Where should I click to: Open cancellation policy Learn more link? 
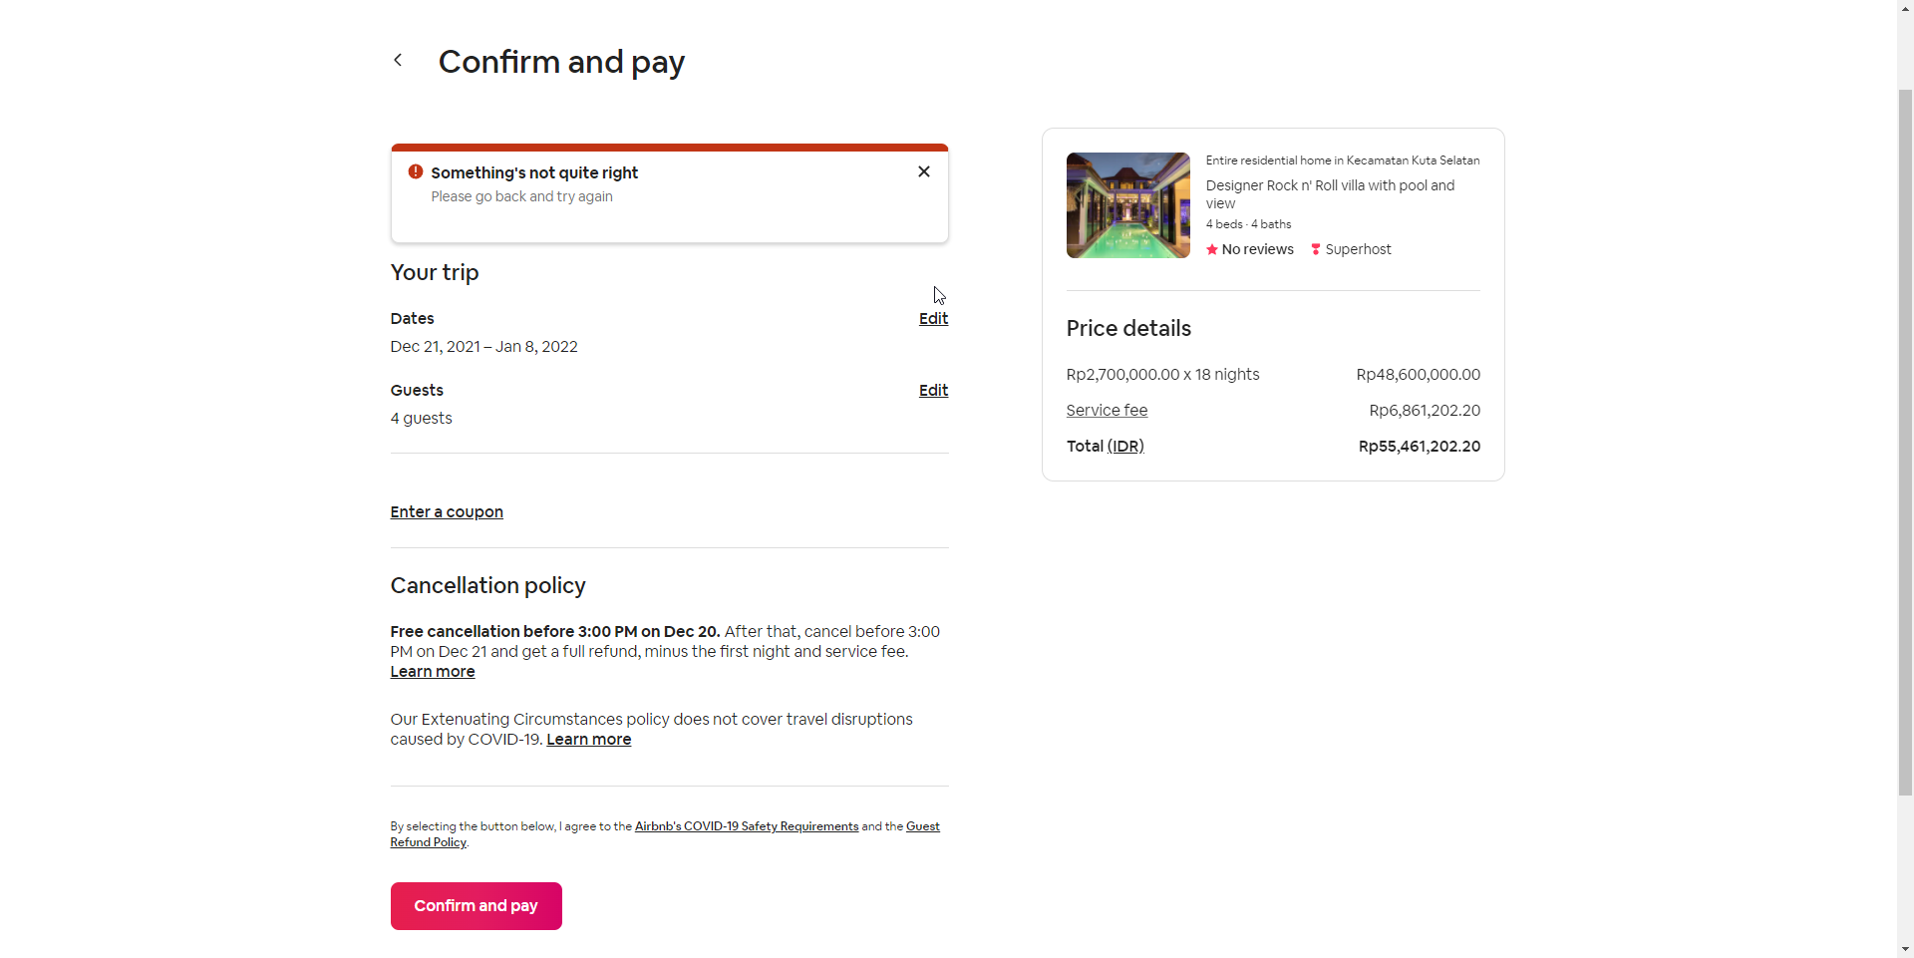click(433, 671)
